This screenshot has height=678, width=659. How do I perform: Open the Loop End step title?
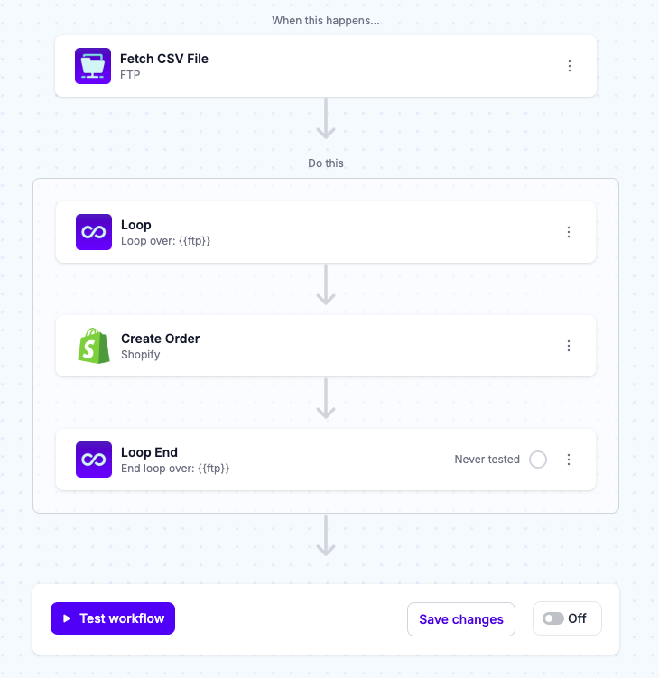click(x=149, y=452)
